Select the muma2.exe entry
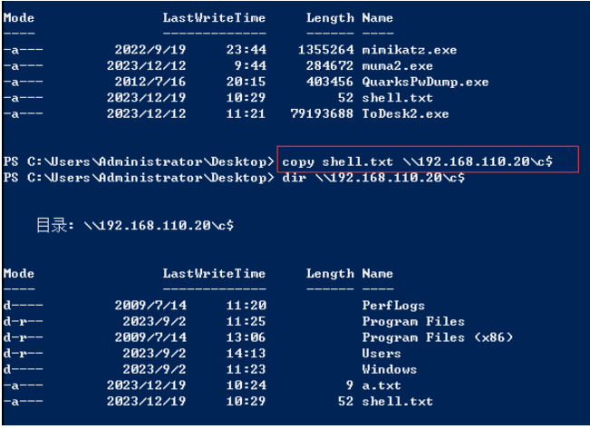The height and width of the screenshot is (429, 590). pos(397,66)
